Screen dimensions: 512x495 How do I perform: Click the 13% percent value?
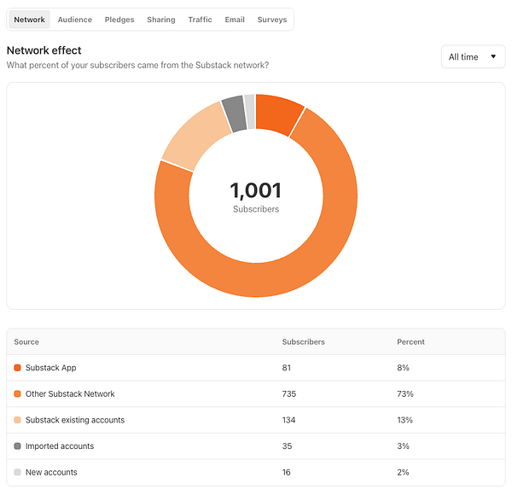pyautogui.click(x=404, y=420)
